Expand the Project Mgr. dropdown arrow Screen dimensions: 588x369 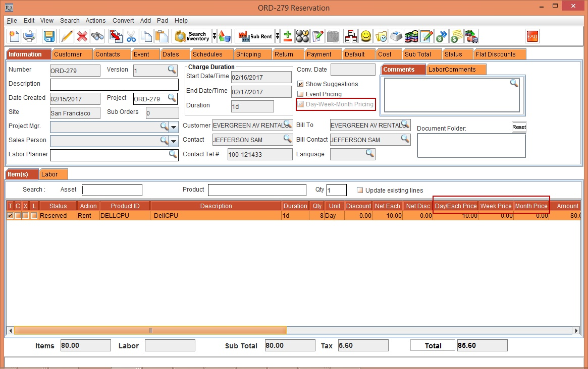coord(174,127)
